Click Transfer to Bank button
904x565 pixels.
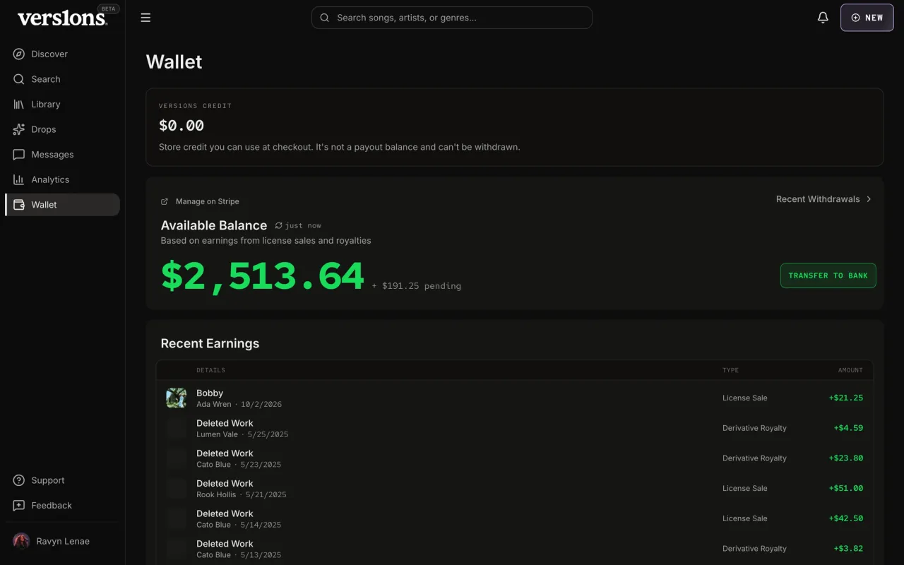(x=828, y=275)
